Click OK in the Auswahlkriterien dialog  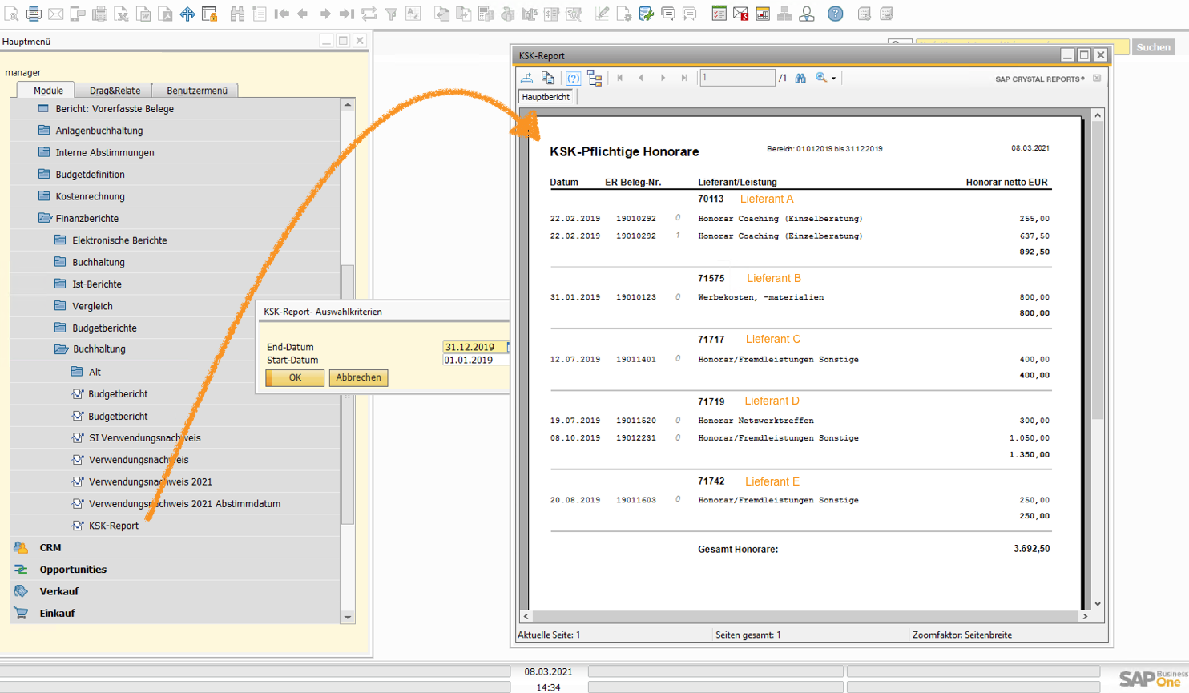pyautogui.click(x=295, y=377)
